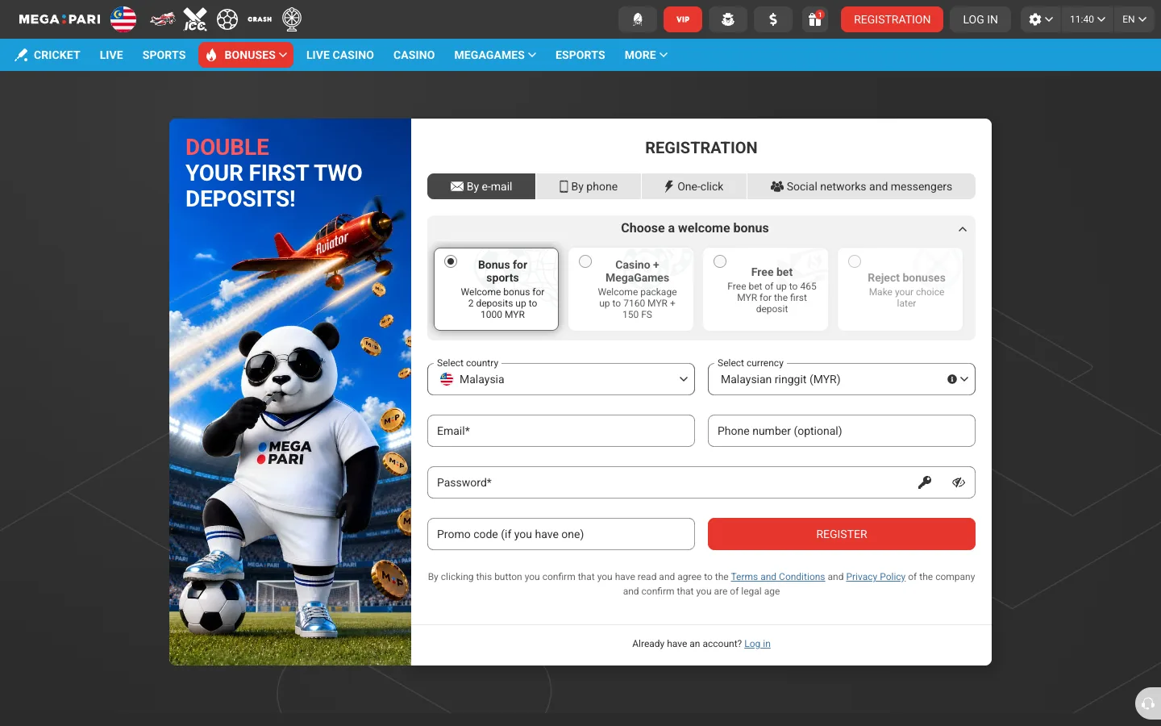1161x726 pixels.
Task: Click the rocket icon button
Action: (638, 19)
